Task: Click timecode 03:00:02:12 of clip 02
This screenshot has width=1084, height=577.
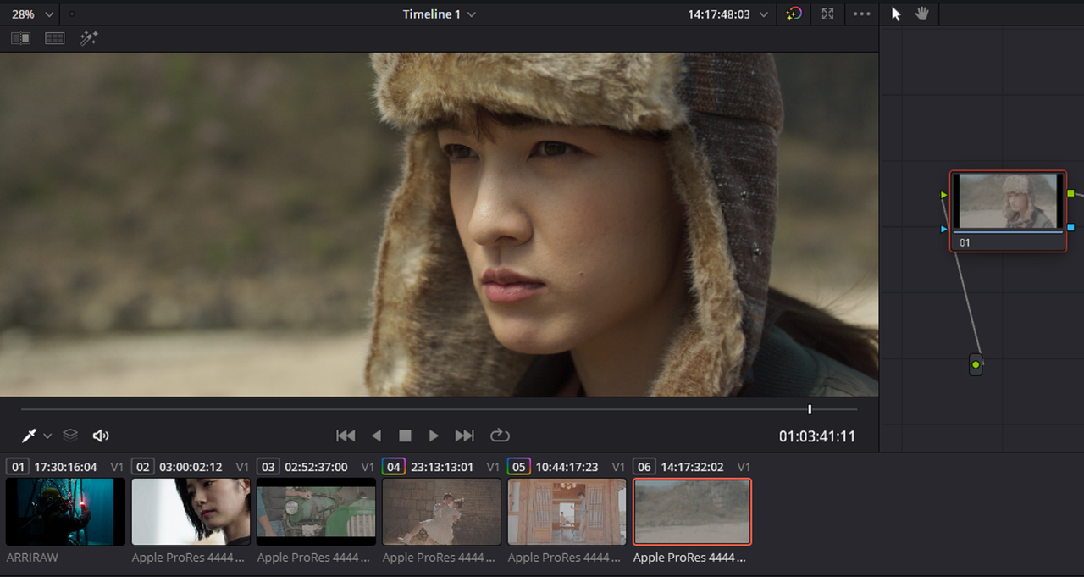Action: [191, 467]
